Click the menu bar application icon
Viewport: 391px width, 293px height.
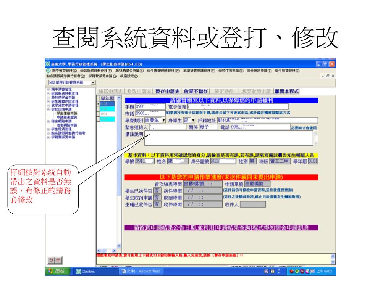pyautogui.click(x=48, y=71)
